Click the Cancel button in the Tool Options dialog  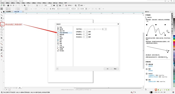[x=115, y=69]
